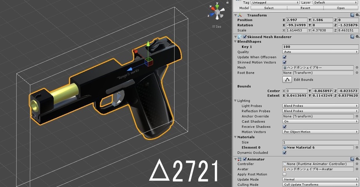Click the Scale Y field

(x=322, y=30)
